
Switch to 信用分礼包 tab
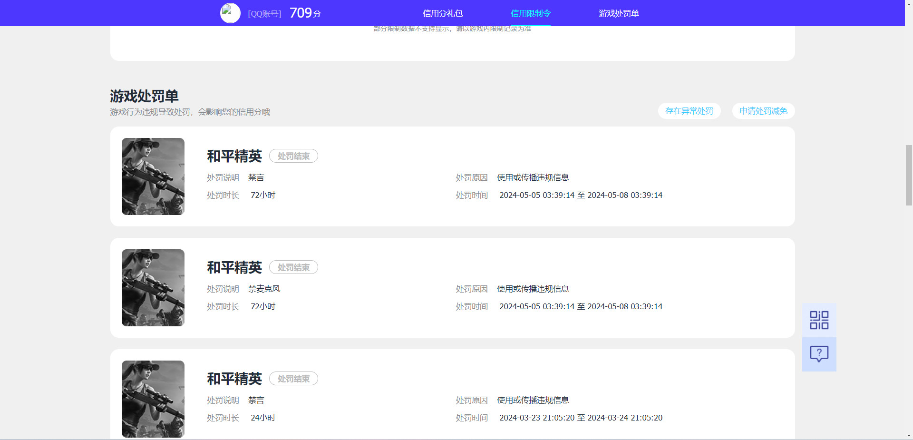[x=443, y=13]
